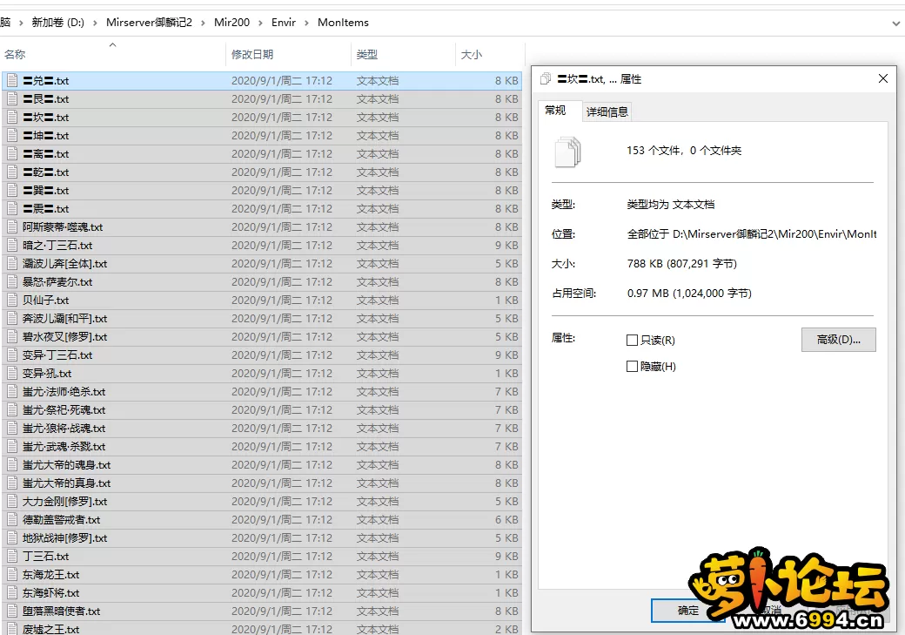Navigate to Envir folder in breadcrumb

284,23
